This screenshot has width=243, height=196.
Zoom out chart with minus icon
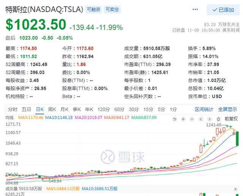[x=192, y=119]
